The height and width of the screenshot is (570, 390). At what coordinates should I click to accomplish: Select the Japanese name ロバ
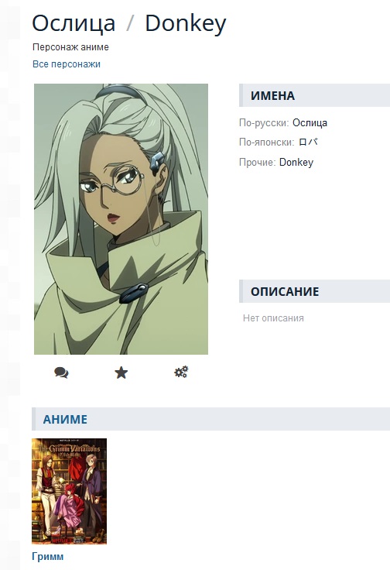(308, 142)
